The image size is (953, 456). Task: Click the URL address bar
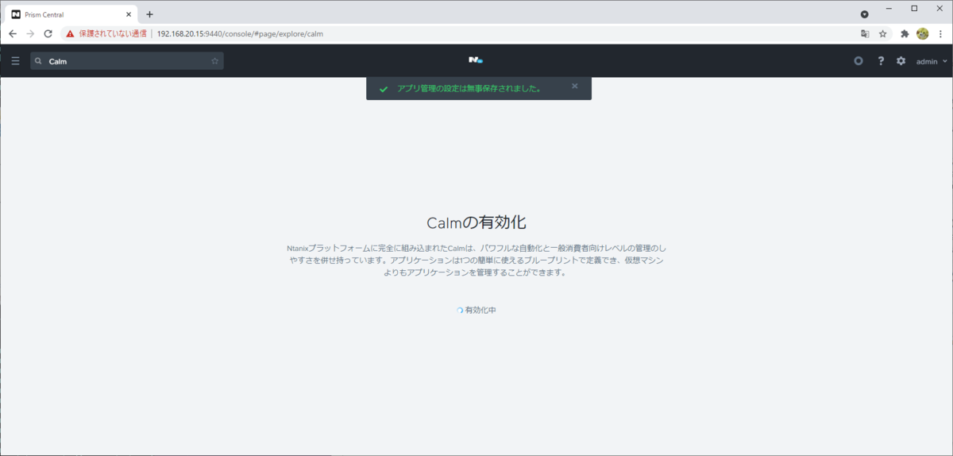(476, 34)
